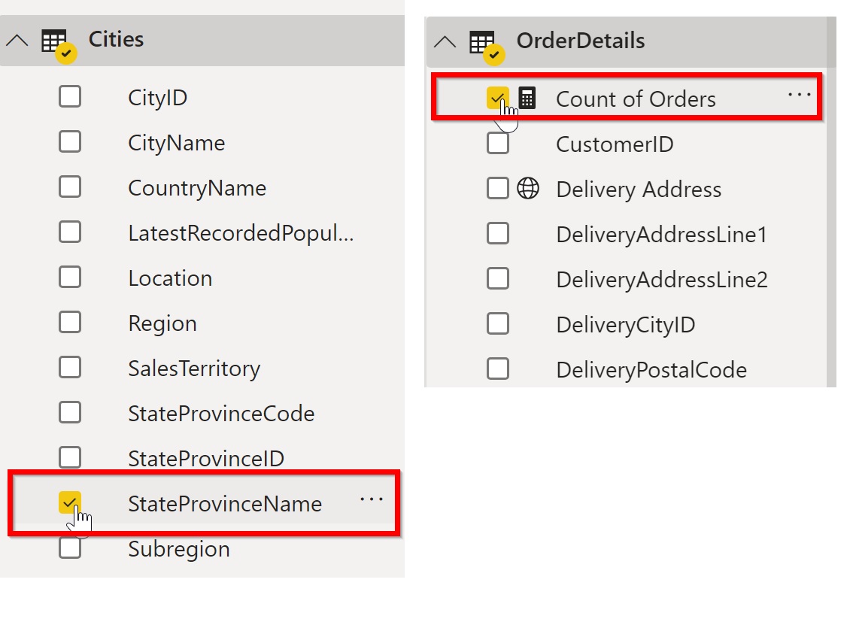Collapse the Cities table

coord(17,41)
